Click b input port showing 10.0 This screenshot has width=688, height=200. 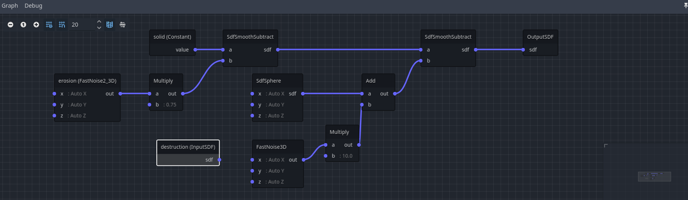pyautogui.click(x=326, y=156)
